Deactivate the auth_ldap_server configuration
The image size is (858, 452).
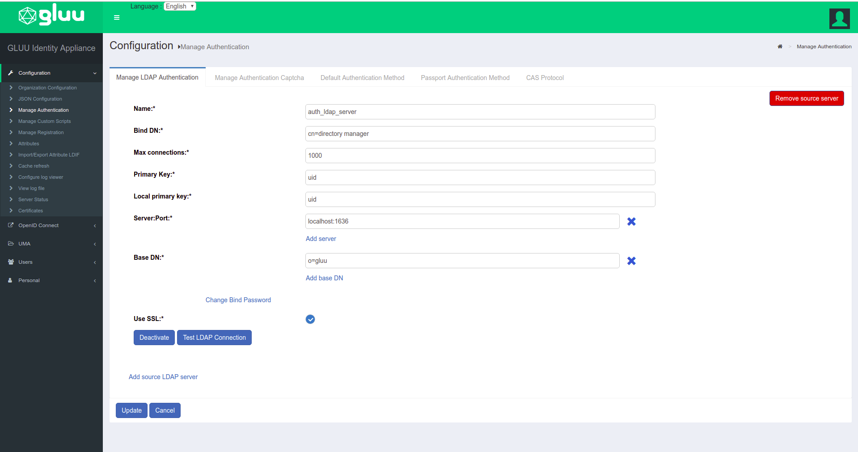[154, 338]
